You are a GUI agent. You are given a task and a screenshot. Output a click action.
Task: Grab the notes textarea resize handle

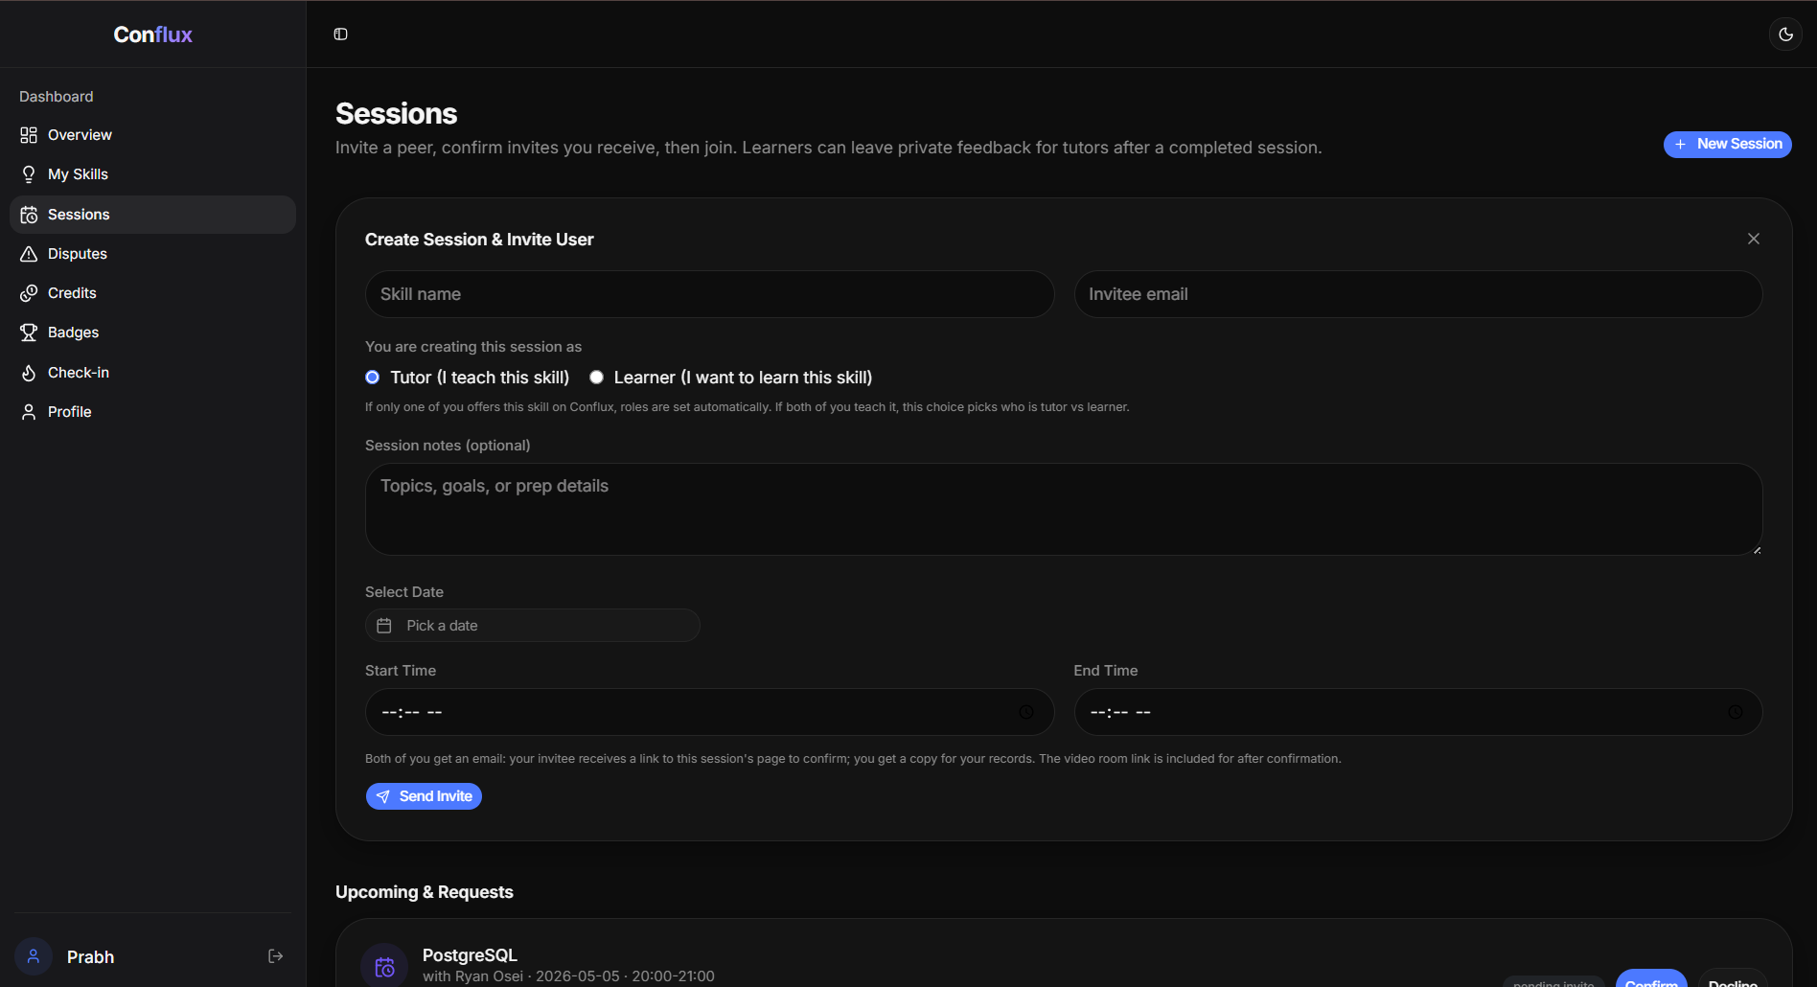1756,549
